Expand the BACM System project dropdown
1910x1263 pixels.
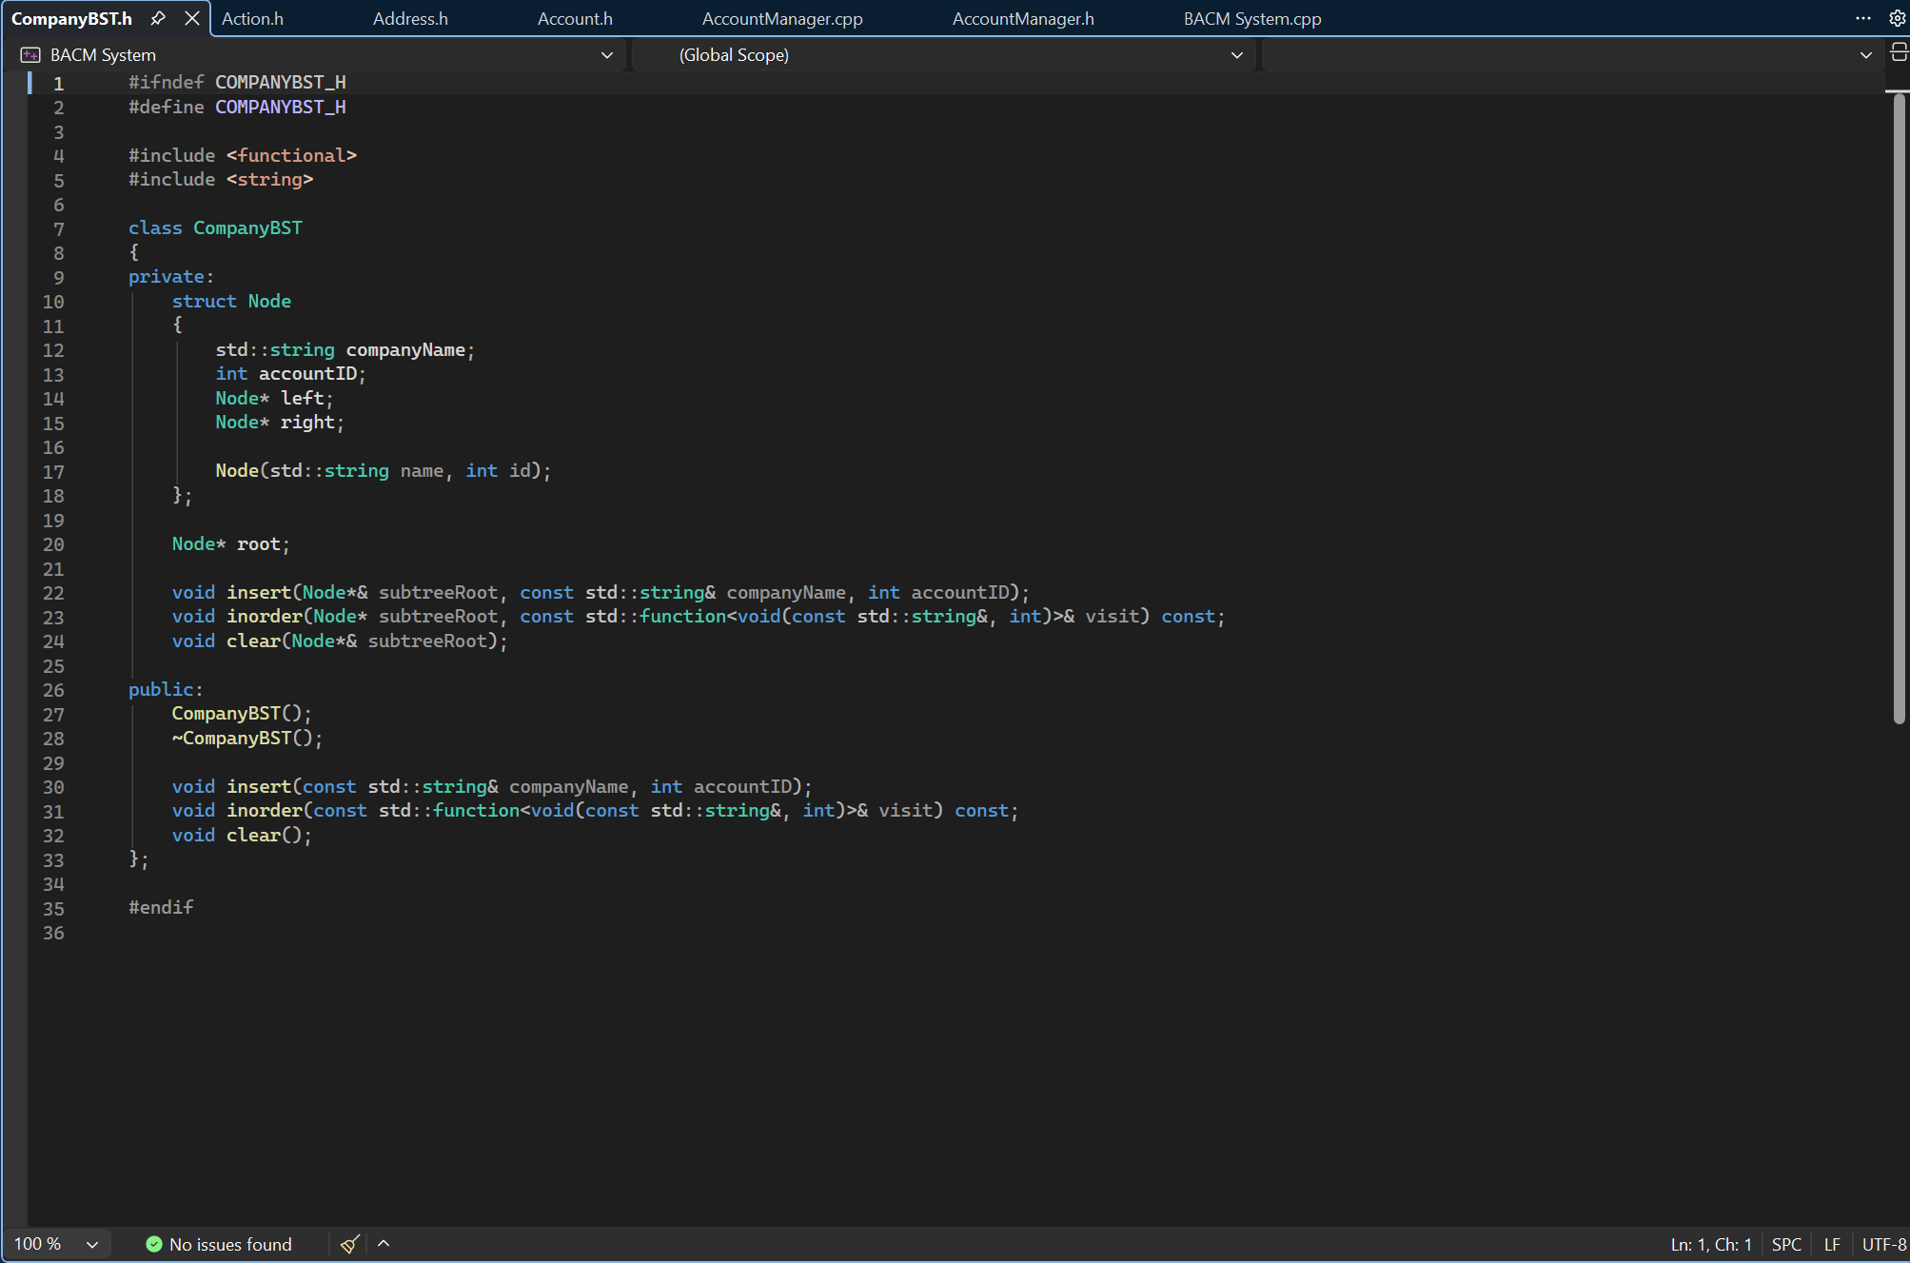(606, 55)
